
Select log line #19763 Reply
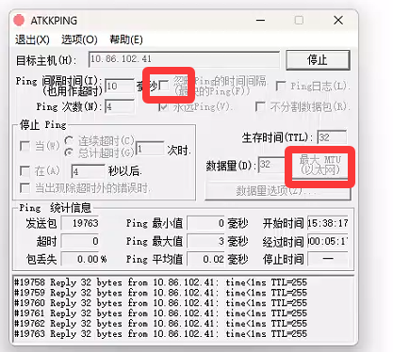(x=160, y=334)
